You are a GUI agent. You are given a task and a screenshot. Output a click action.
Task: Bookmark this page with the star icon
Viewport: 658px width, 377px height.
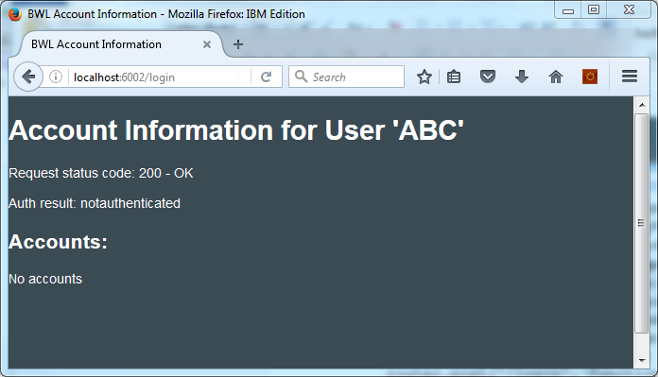click(x=424, y=77)
